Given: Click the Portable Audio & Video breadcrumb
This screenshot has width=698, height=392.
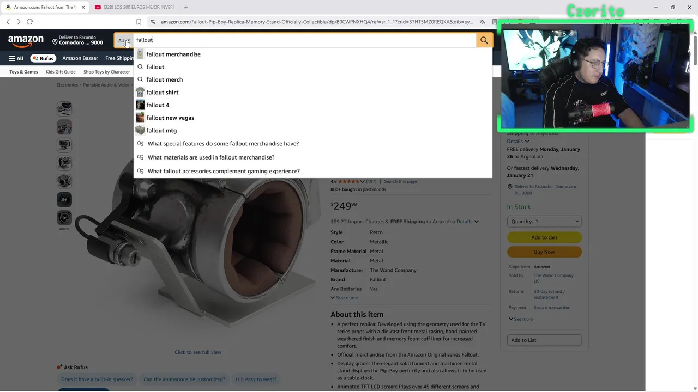Looking at the screenshot, I should (106, 85).
